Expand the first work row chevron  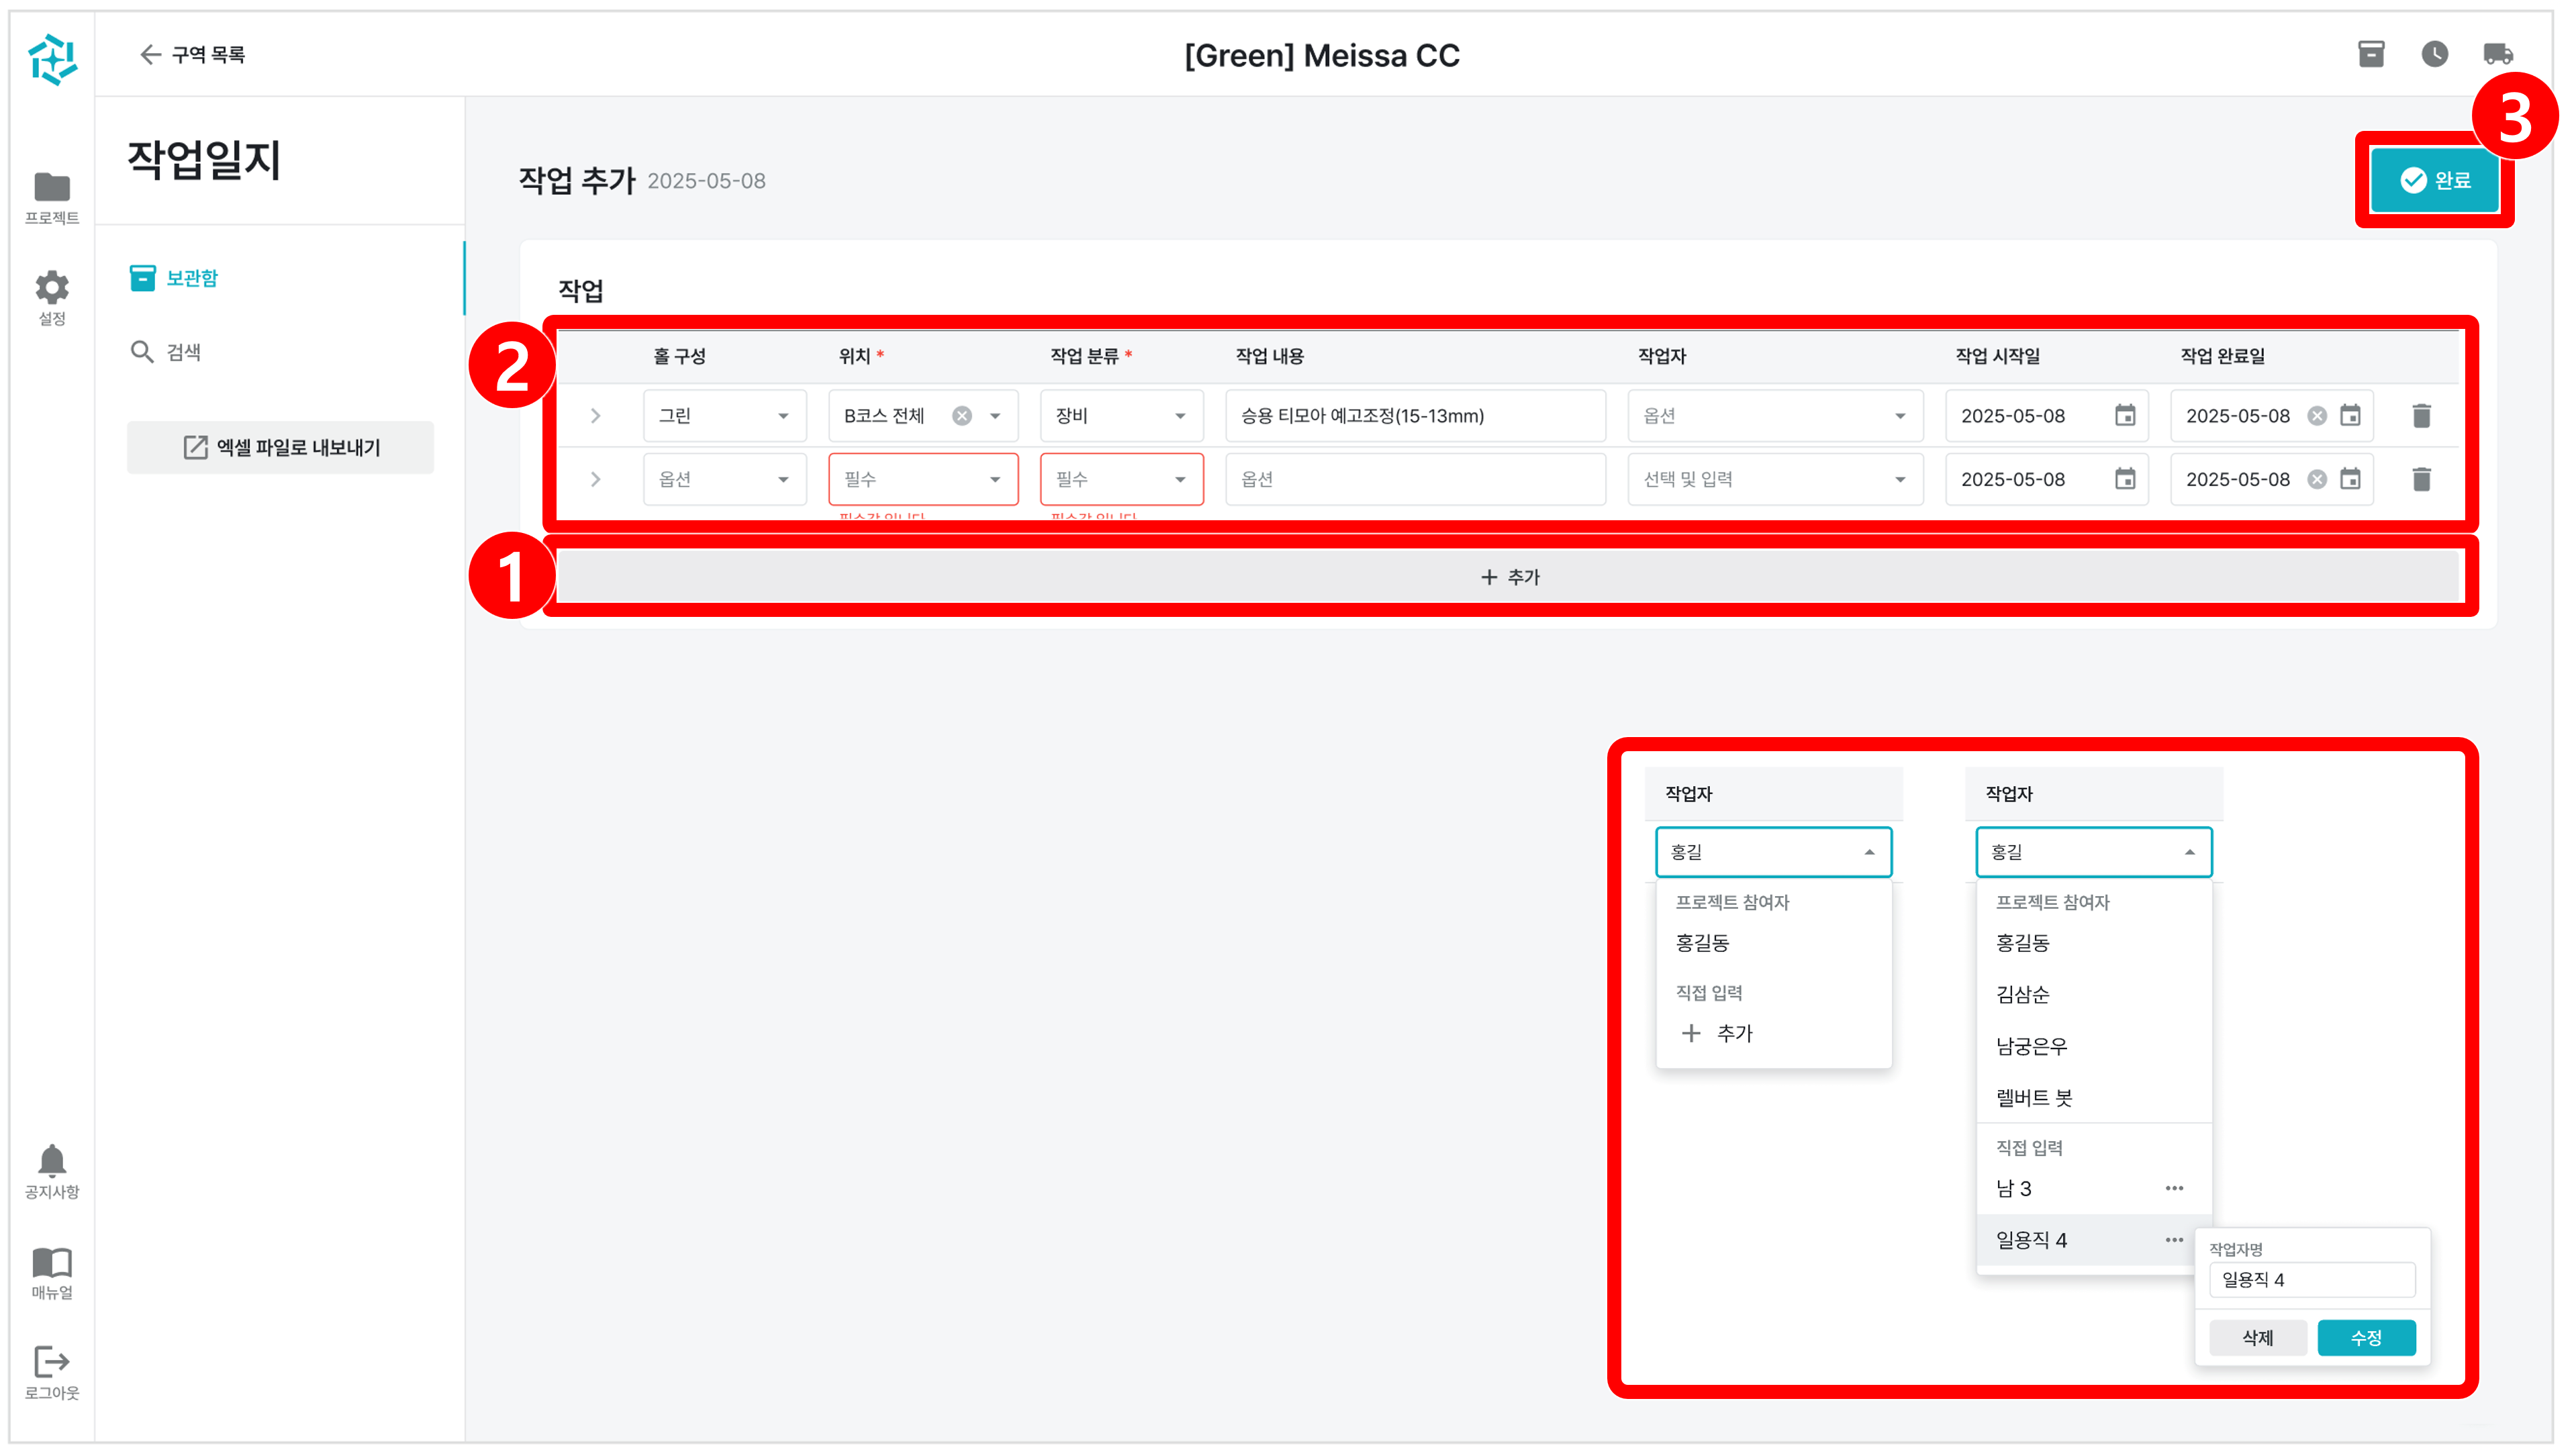pos(596,416)
